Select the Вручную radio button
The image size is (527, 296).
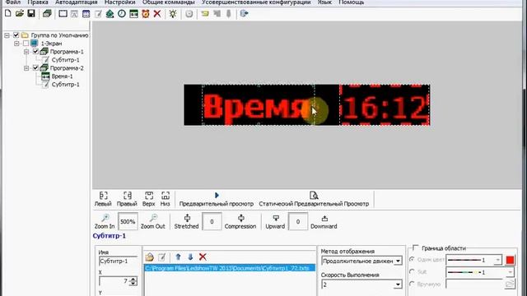(412, 284)
